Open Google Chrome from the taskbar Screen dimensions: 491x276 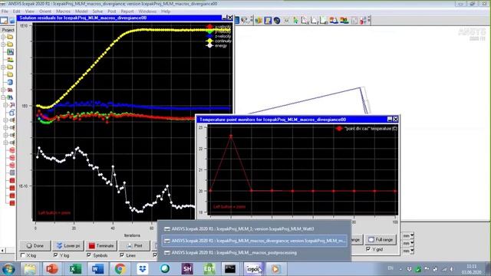click(x=120, y=269)
